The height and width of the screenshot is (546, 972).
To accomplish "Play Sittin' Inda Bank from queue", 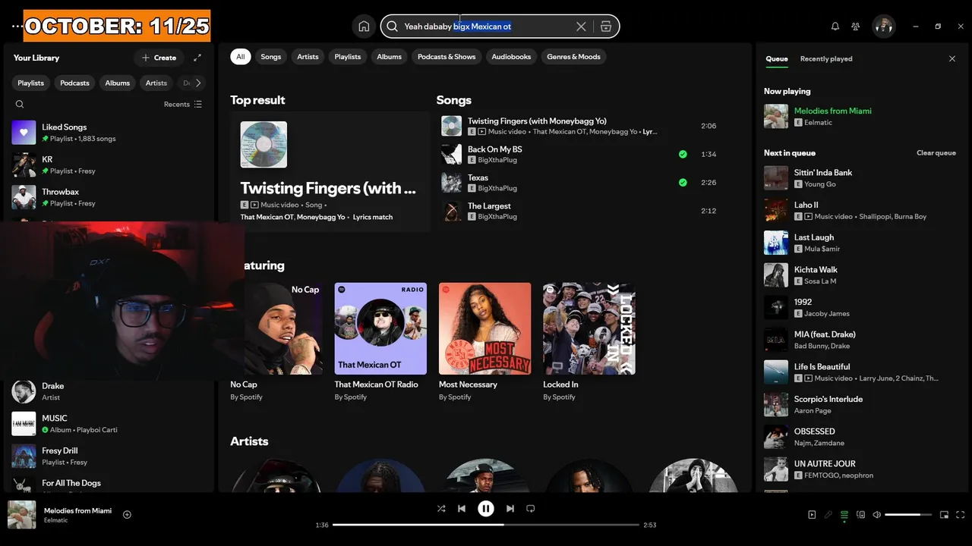I will [x=860, y=178].
